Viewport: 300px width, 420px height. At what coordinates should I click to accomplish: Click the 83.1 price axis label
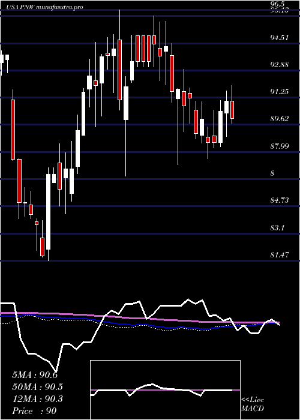[x=277, y=228]
